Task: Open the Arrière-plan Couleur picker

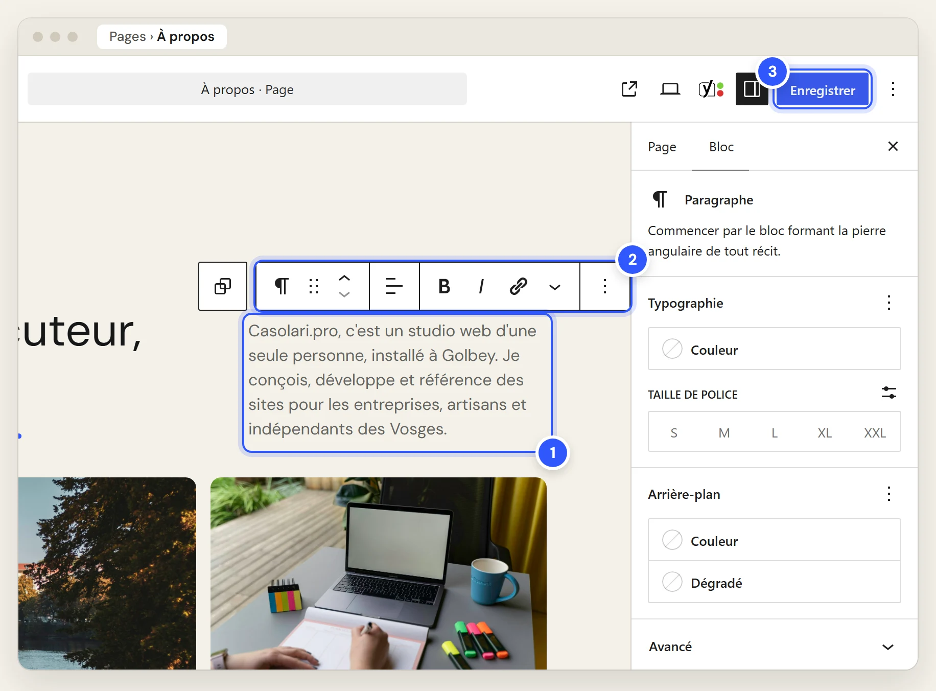Action: tap(774, 540)
